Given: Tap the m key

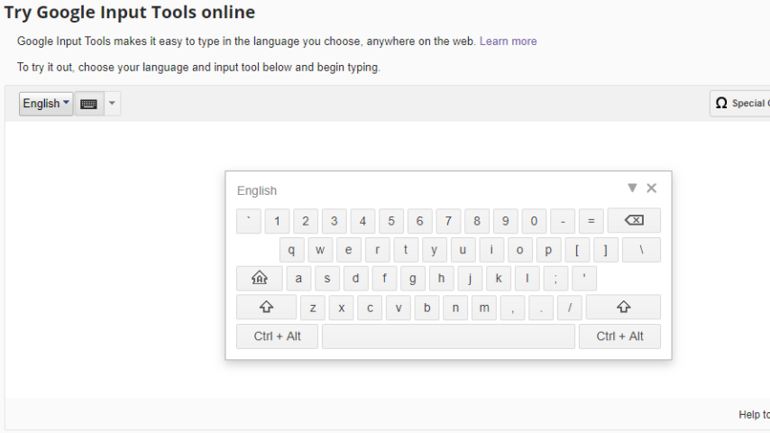Looking at the screenshot, I should (483, 308).
